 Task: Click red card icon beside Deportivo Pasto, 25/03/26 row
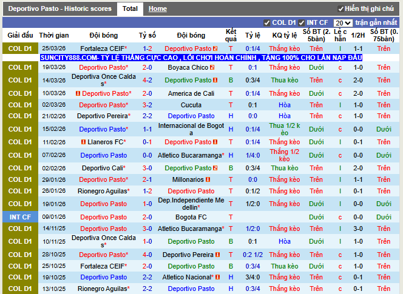point(215,48)
